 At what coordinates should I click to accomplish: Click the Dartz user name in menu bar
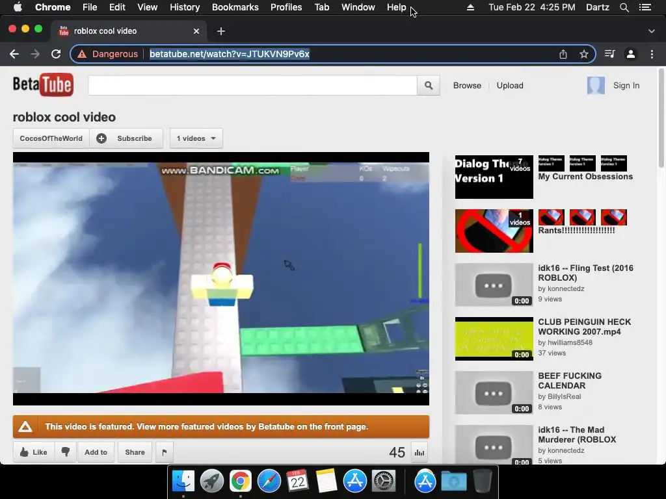coord(597,7)
